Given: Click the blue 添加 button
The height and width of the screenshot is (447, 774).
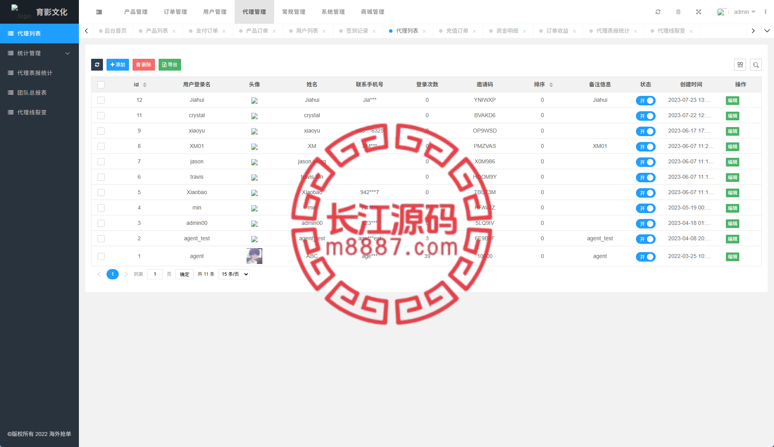Looking at the screenshot, I should pyautogui.click(x=118, y=65).
